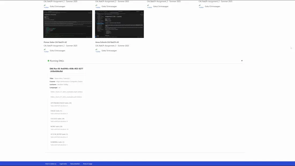The width and height of the screenshot is (295, 166).
Task: Click the green status dot beside Running DAGs
Action: [x=48, y=61]
